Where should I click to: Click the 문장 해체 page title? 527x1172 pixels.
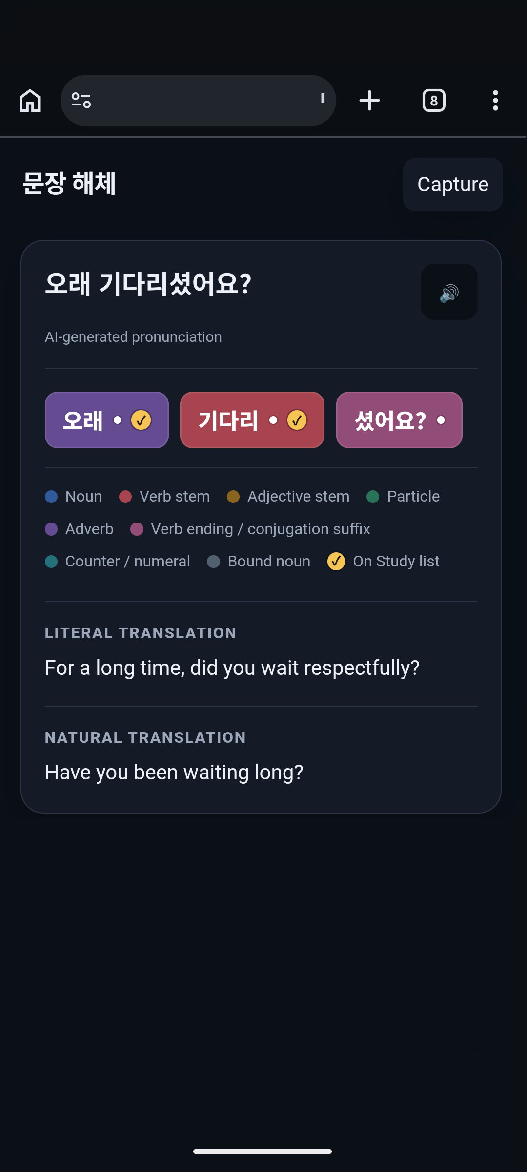click(69, 184)
